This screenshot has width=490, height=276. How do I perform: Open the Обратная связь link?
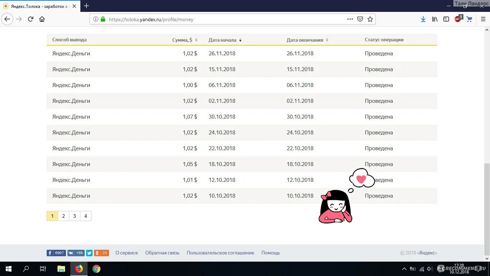coord(162,253)
